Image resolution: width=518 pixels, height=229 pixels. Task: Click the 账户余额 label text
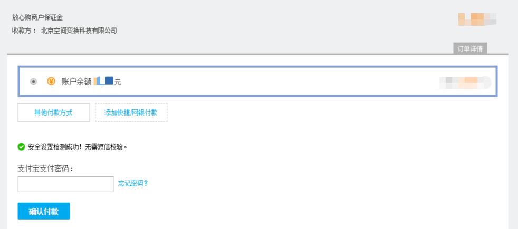[76, 82]
